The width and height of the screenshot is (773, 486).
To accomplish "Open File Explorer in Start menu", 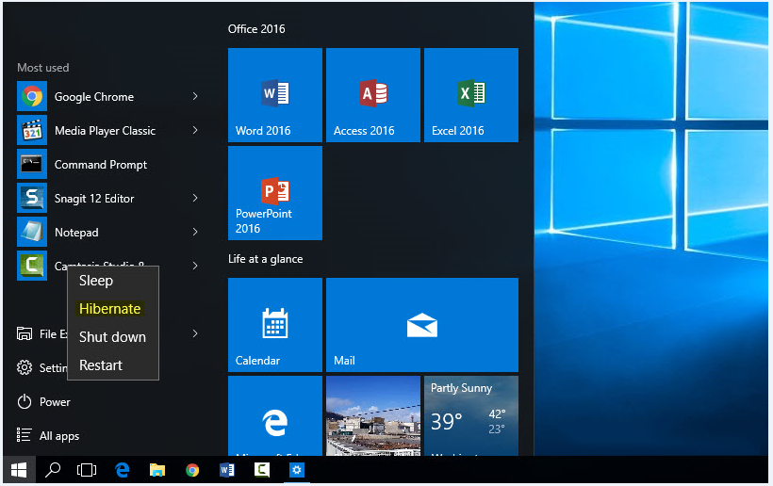I will click(x=41, y=333).
